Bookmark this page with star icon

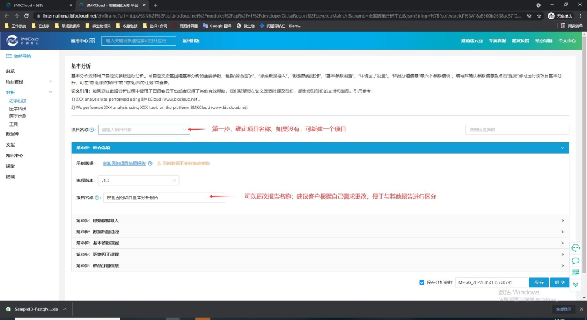coord(540,16)
